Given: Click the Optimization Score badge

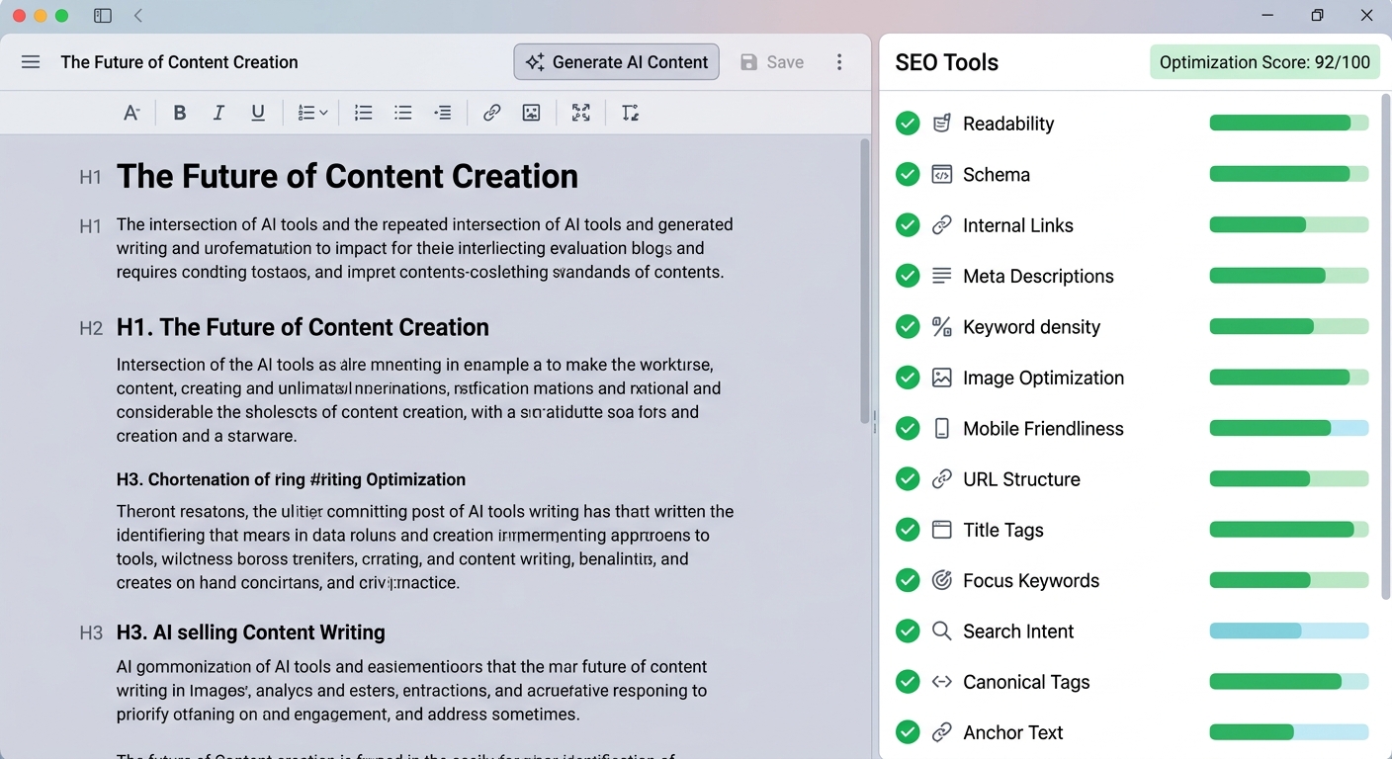Looking at the screenshot, I should pyautogui.click(x=1264, y=62).
